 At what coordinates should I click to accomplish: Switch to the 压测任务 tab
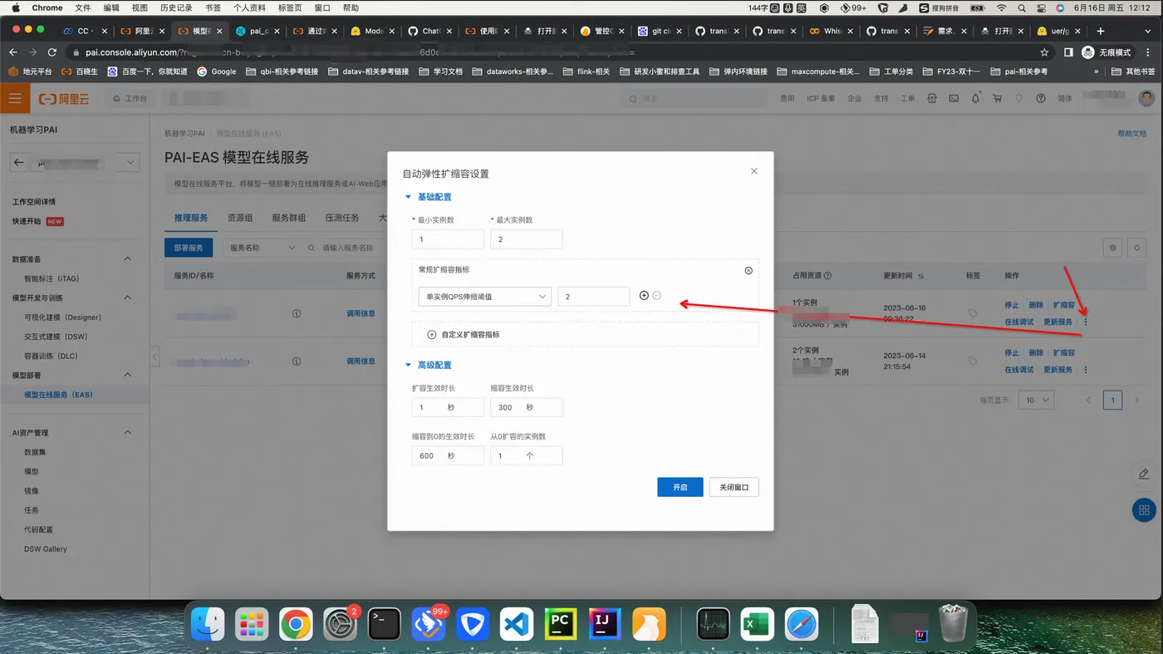pyautogui.click(x=342, y=218)
